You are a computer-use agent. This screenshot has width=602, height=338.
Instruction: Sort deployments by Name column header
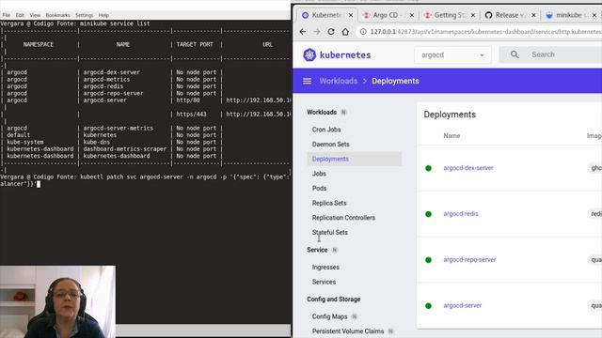coord(451,135)
